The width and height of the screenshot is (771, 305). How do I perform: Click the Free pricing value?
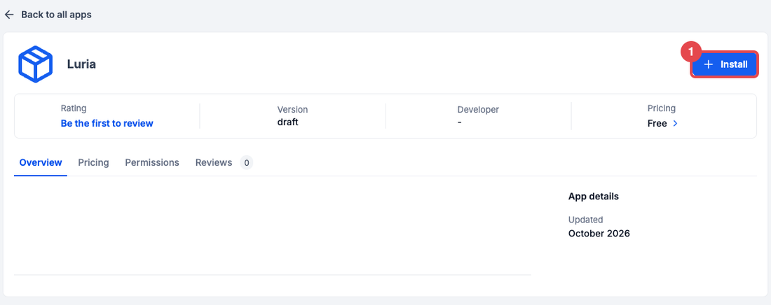pos(657,123)
